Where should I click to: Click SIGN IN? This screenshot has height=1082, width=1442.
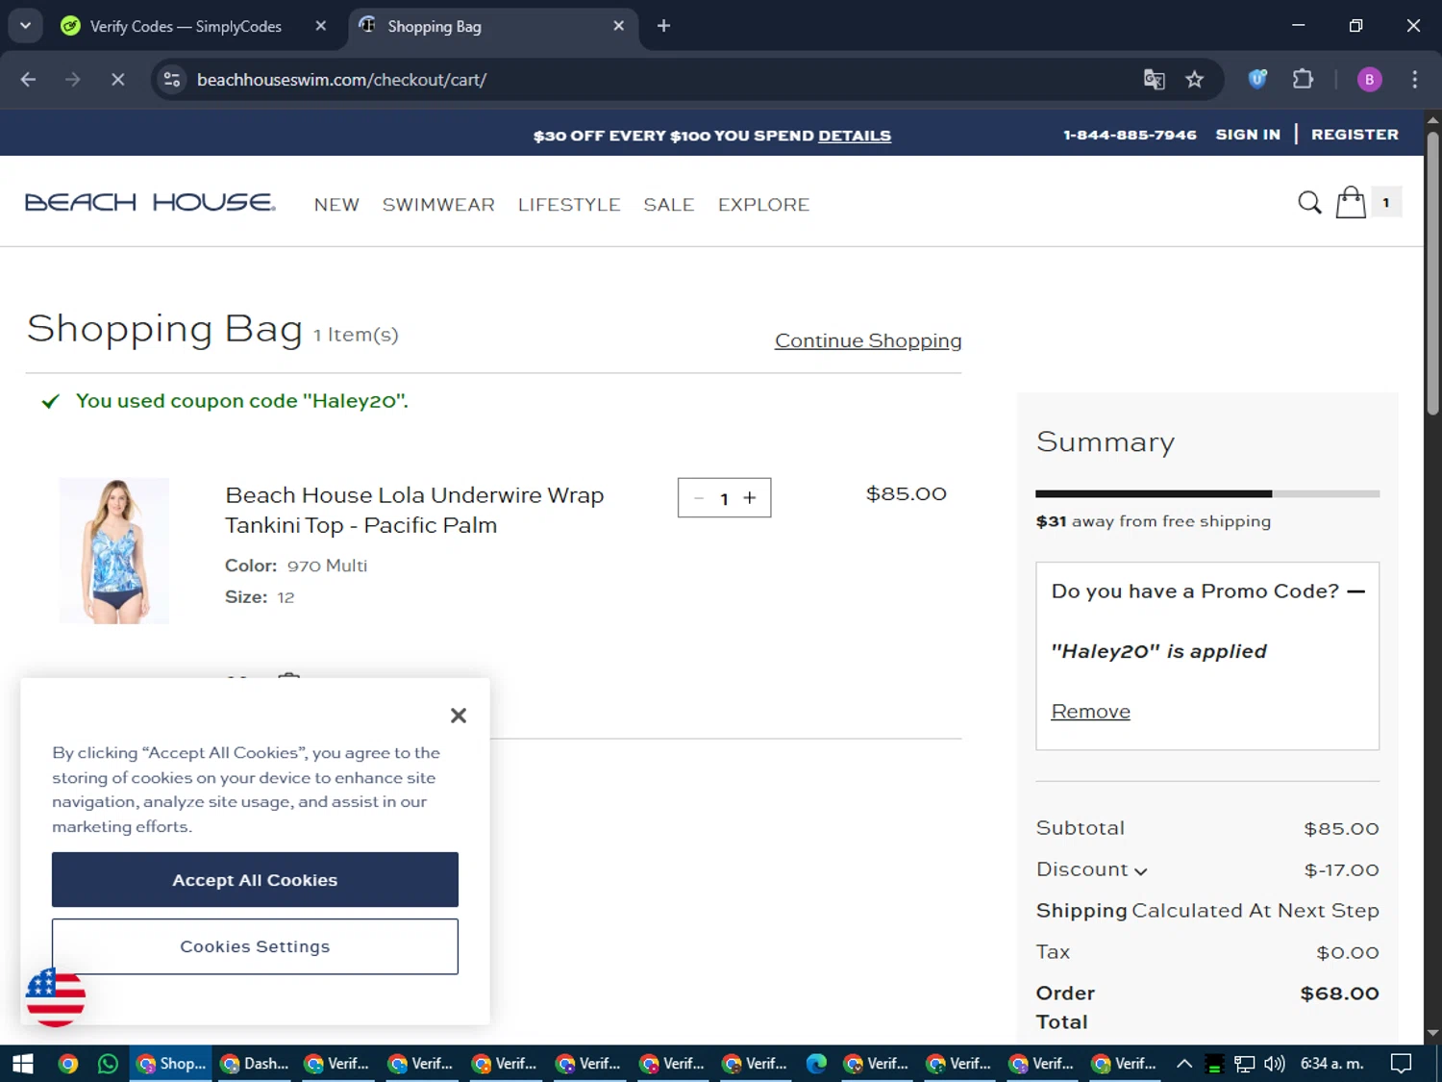(1248, 135)
